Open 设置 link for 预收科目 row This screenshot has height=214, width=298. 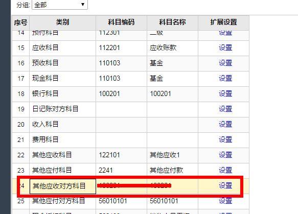pyautogui.click(x=225, y=63)
